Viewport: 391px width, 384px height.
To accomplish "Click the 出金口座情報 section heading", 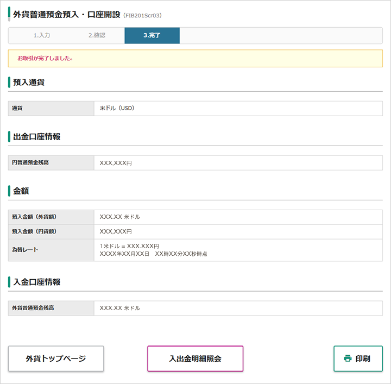I will (x=37, y=137).
